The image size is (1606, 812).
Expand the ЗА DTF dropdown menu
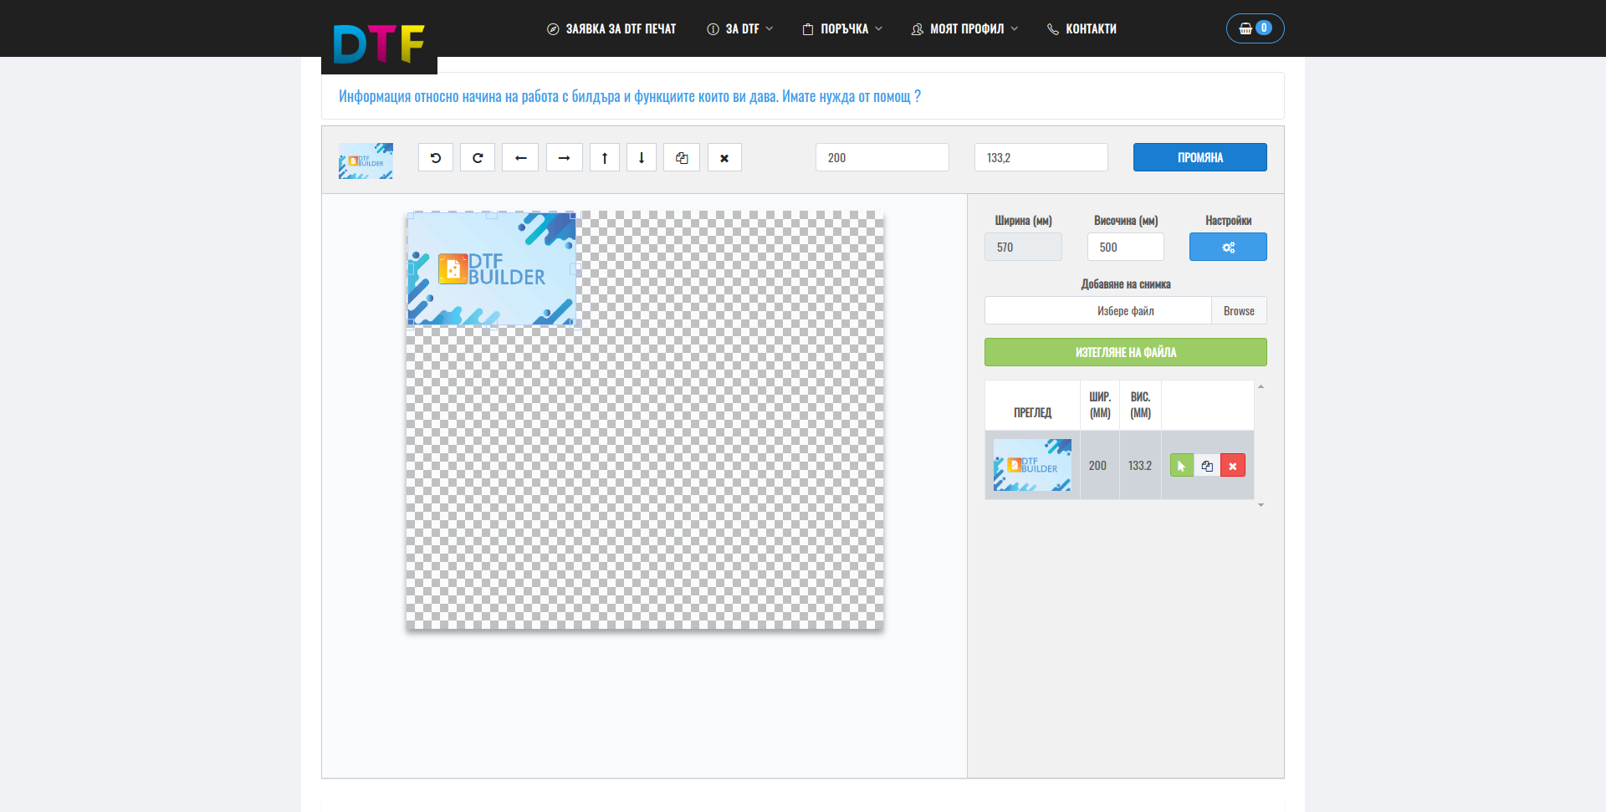click(740, 29)
